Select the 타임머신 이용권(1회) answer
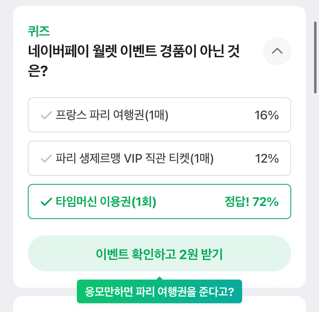This screenshot has width=319, height=312. 159,202
